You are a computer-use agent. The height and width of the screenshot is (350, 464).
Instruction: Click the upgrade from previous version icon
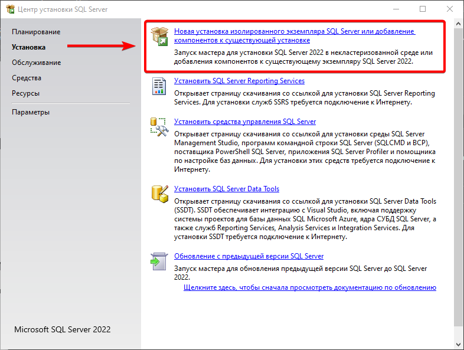[x=159, y=261]
